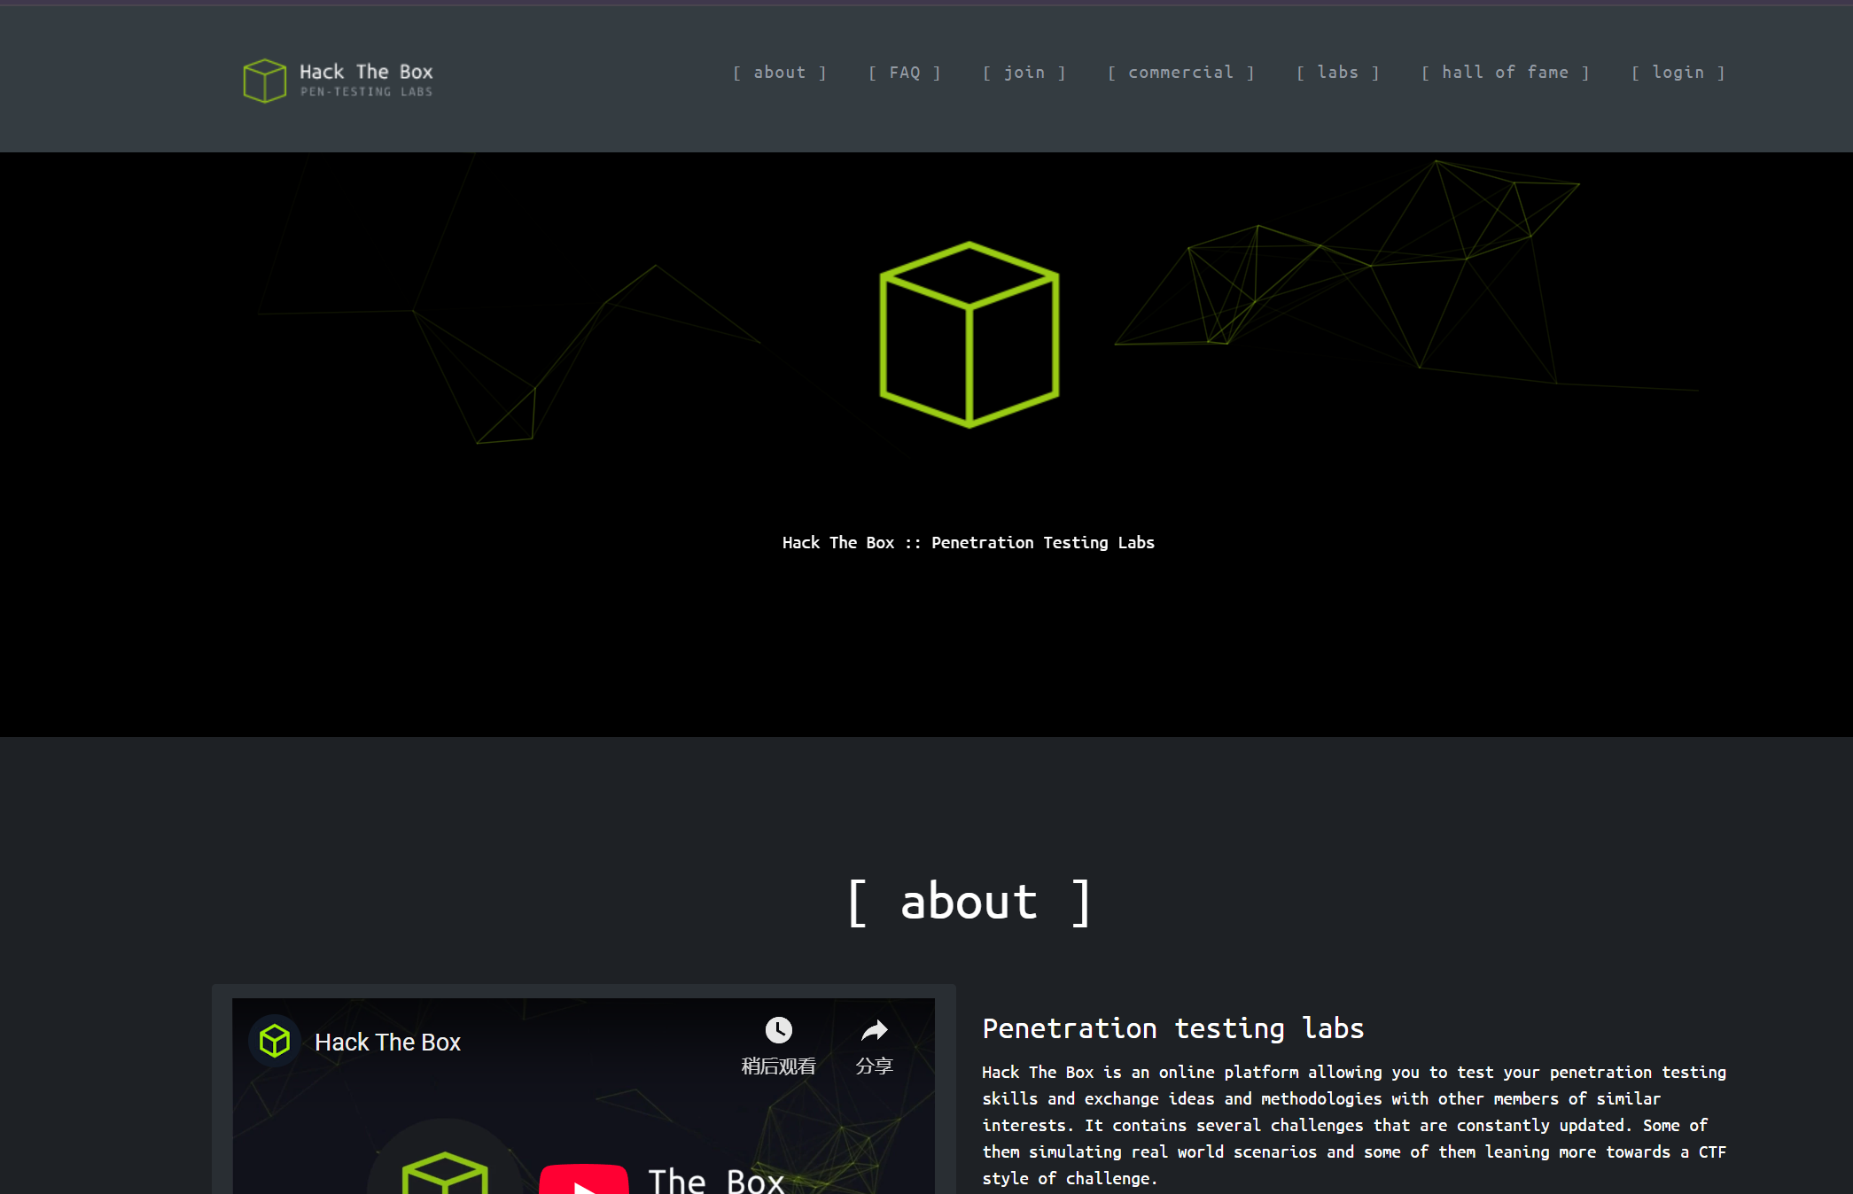Viewport: 1853px width, 1194px height.
Task: Click the Penetration Testing Labs hero caption
Action: (968, 543)
